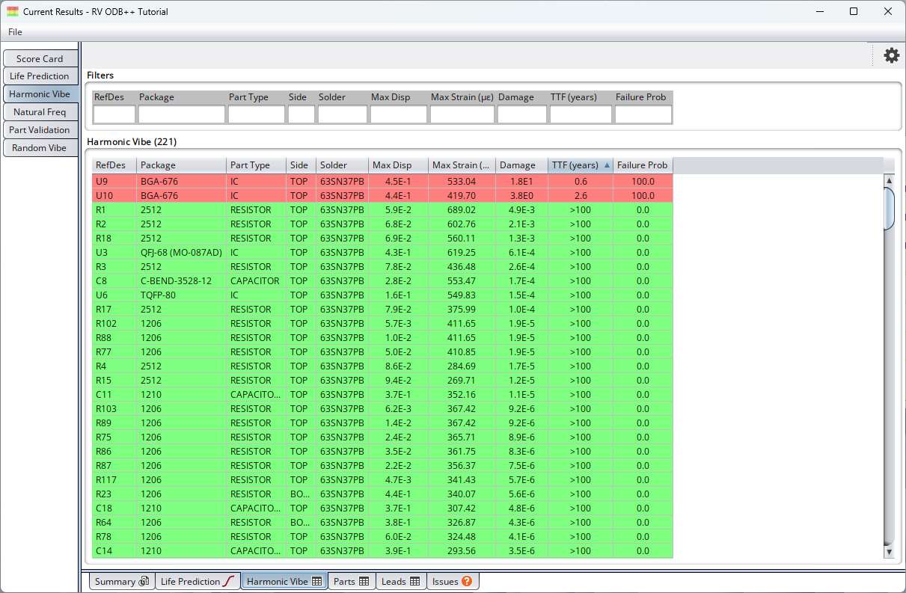Screen dimensions: 906x593
Task: Open the File menu
Action: [x=15, y=32]
